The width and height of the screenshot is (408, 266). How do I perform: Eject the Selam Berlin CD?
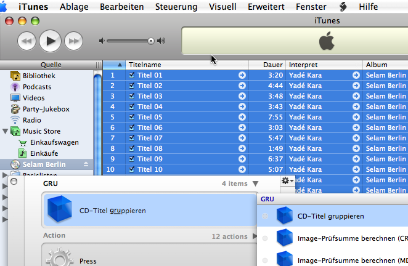click(86, 164)
